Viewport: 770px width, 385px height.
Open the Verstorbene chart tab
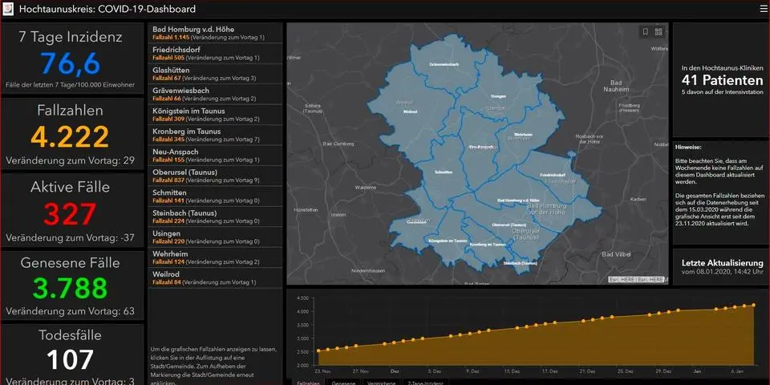381,383
